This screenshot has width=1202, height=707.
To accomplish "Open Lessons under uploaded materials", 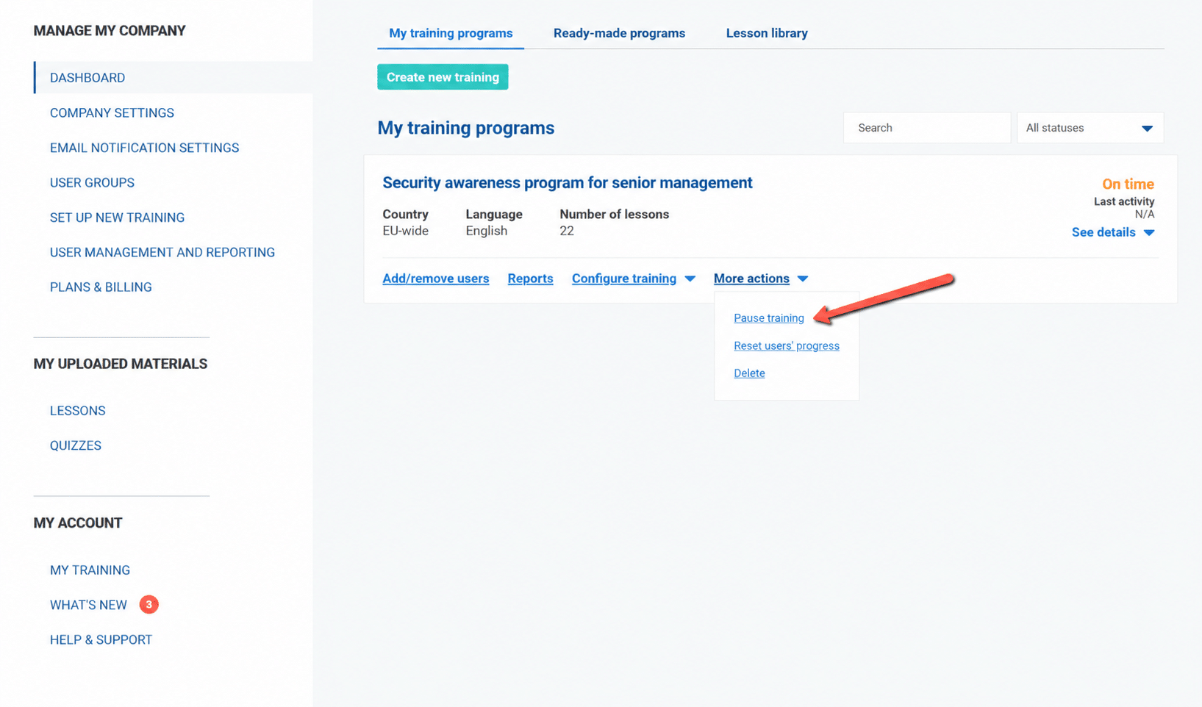I will pyautogui.click(x=77, y=411).
